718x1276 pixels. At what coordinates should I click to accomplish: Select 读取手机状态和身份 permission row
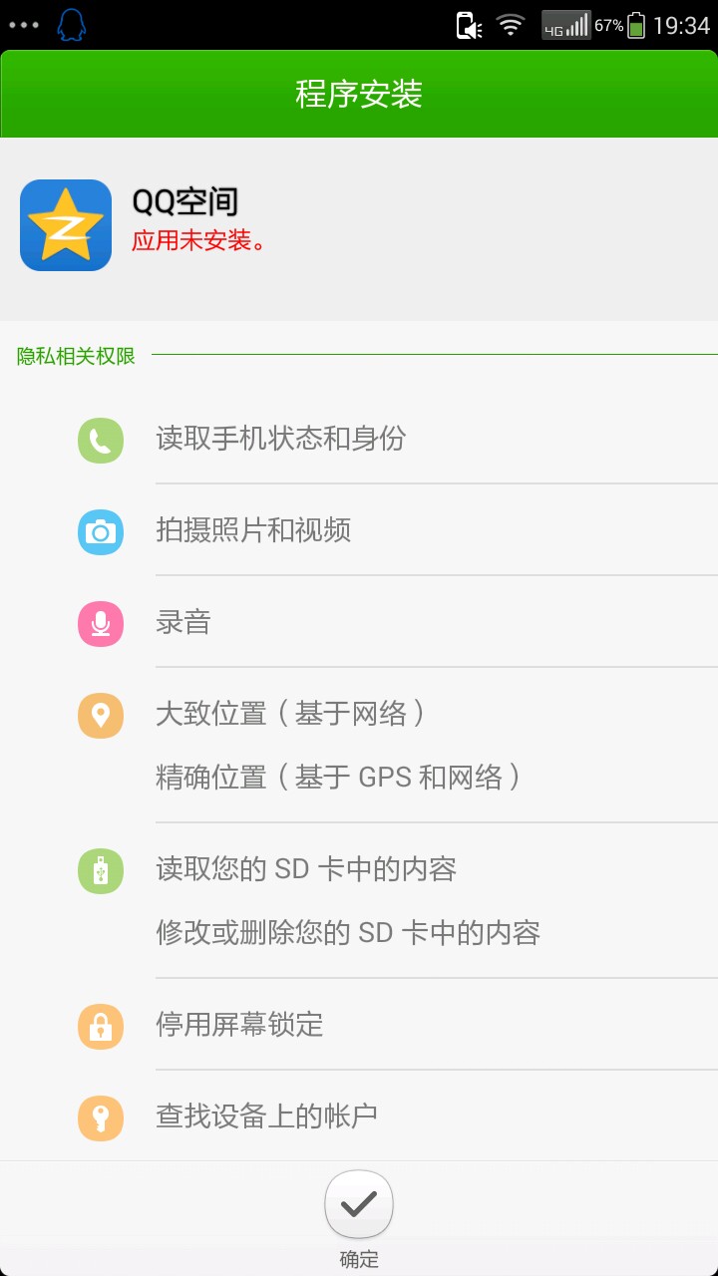pos(281,439)
